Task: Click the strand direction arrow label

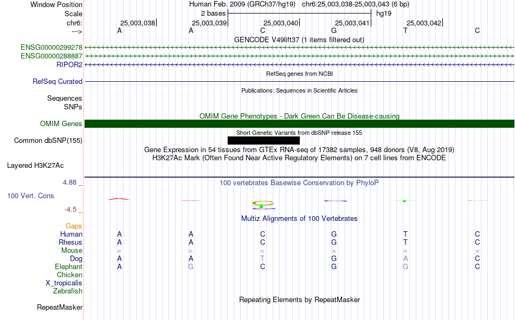Action: coord(77,31)
